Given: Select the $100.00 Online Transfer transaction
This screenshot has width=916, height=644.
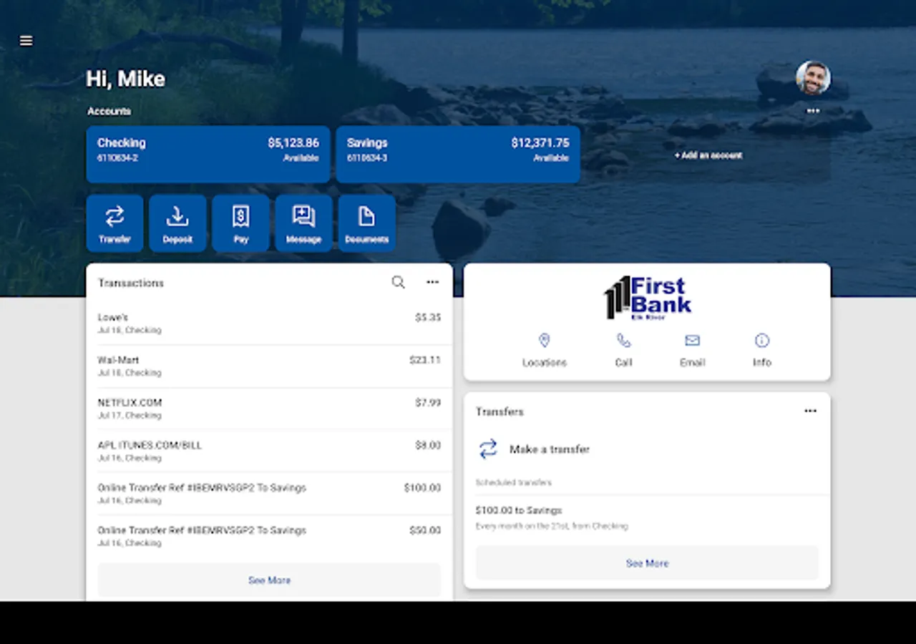Looking at the screenshot, I should [x=270, y=494].
